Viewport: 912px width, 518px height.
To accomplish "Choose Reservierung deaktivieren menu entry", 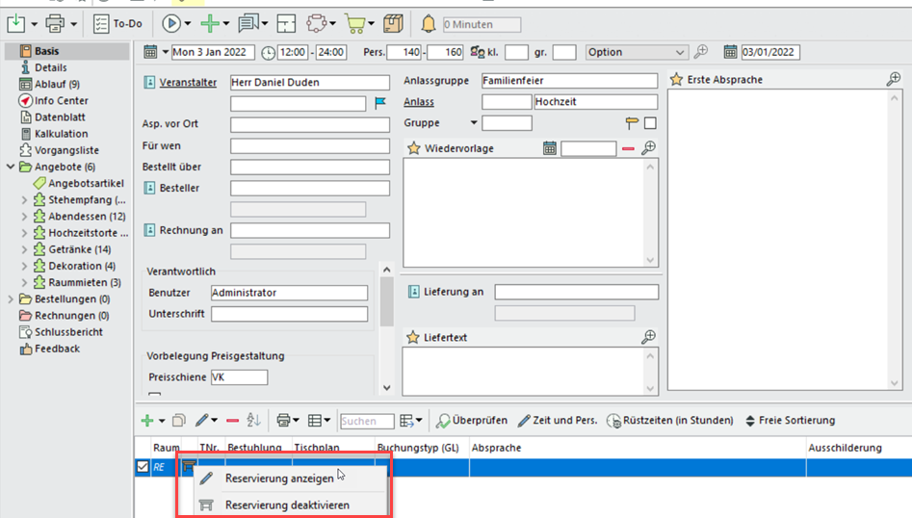I will (x=287, y=505).
